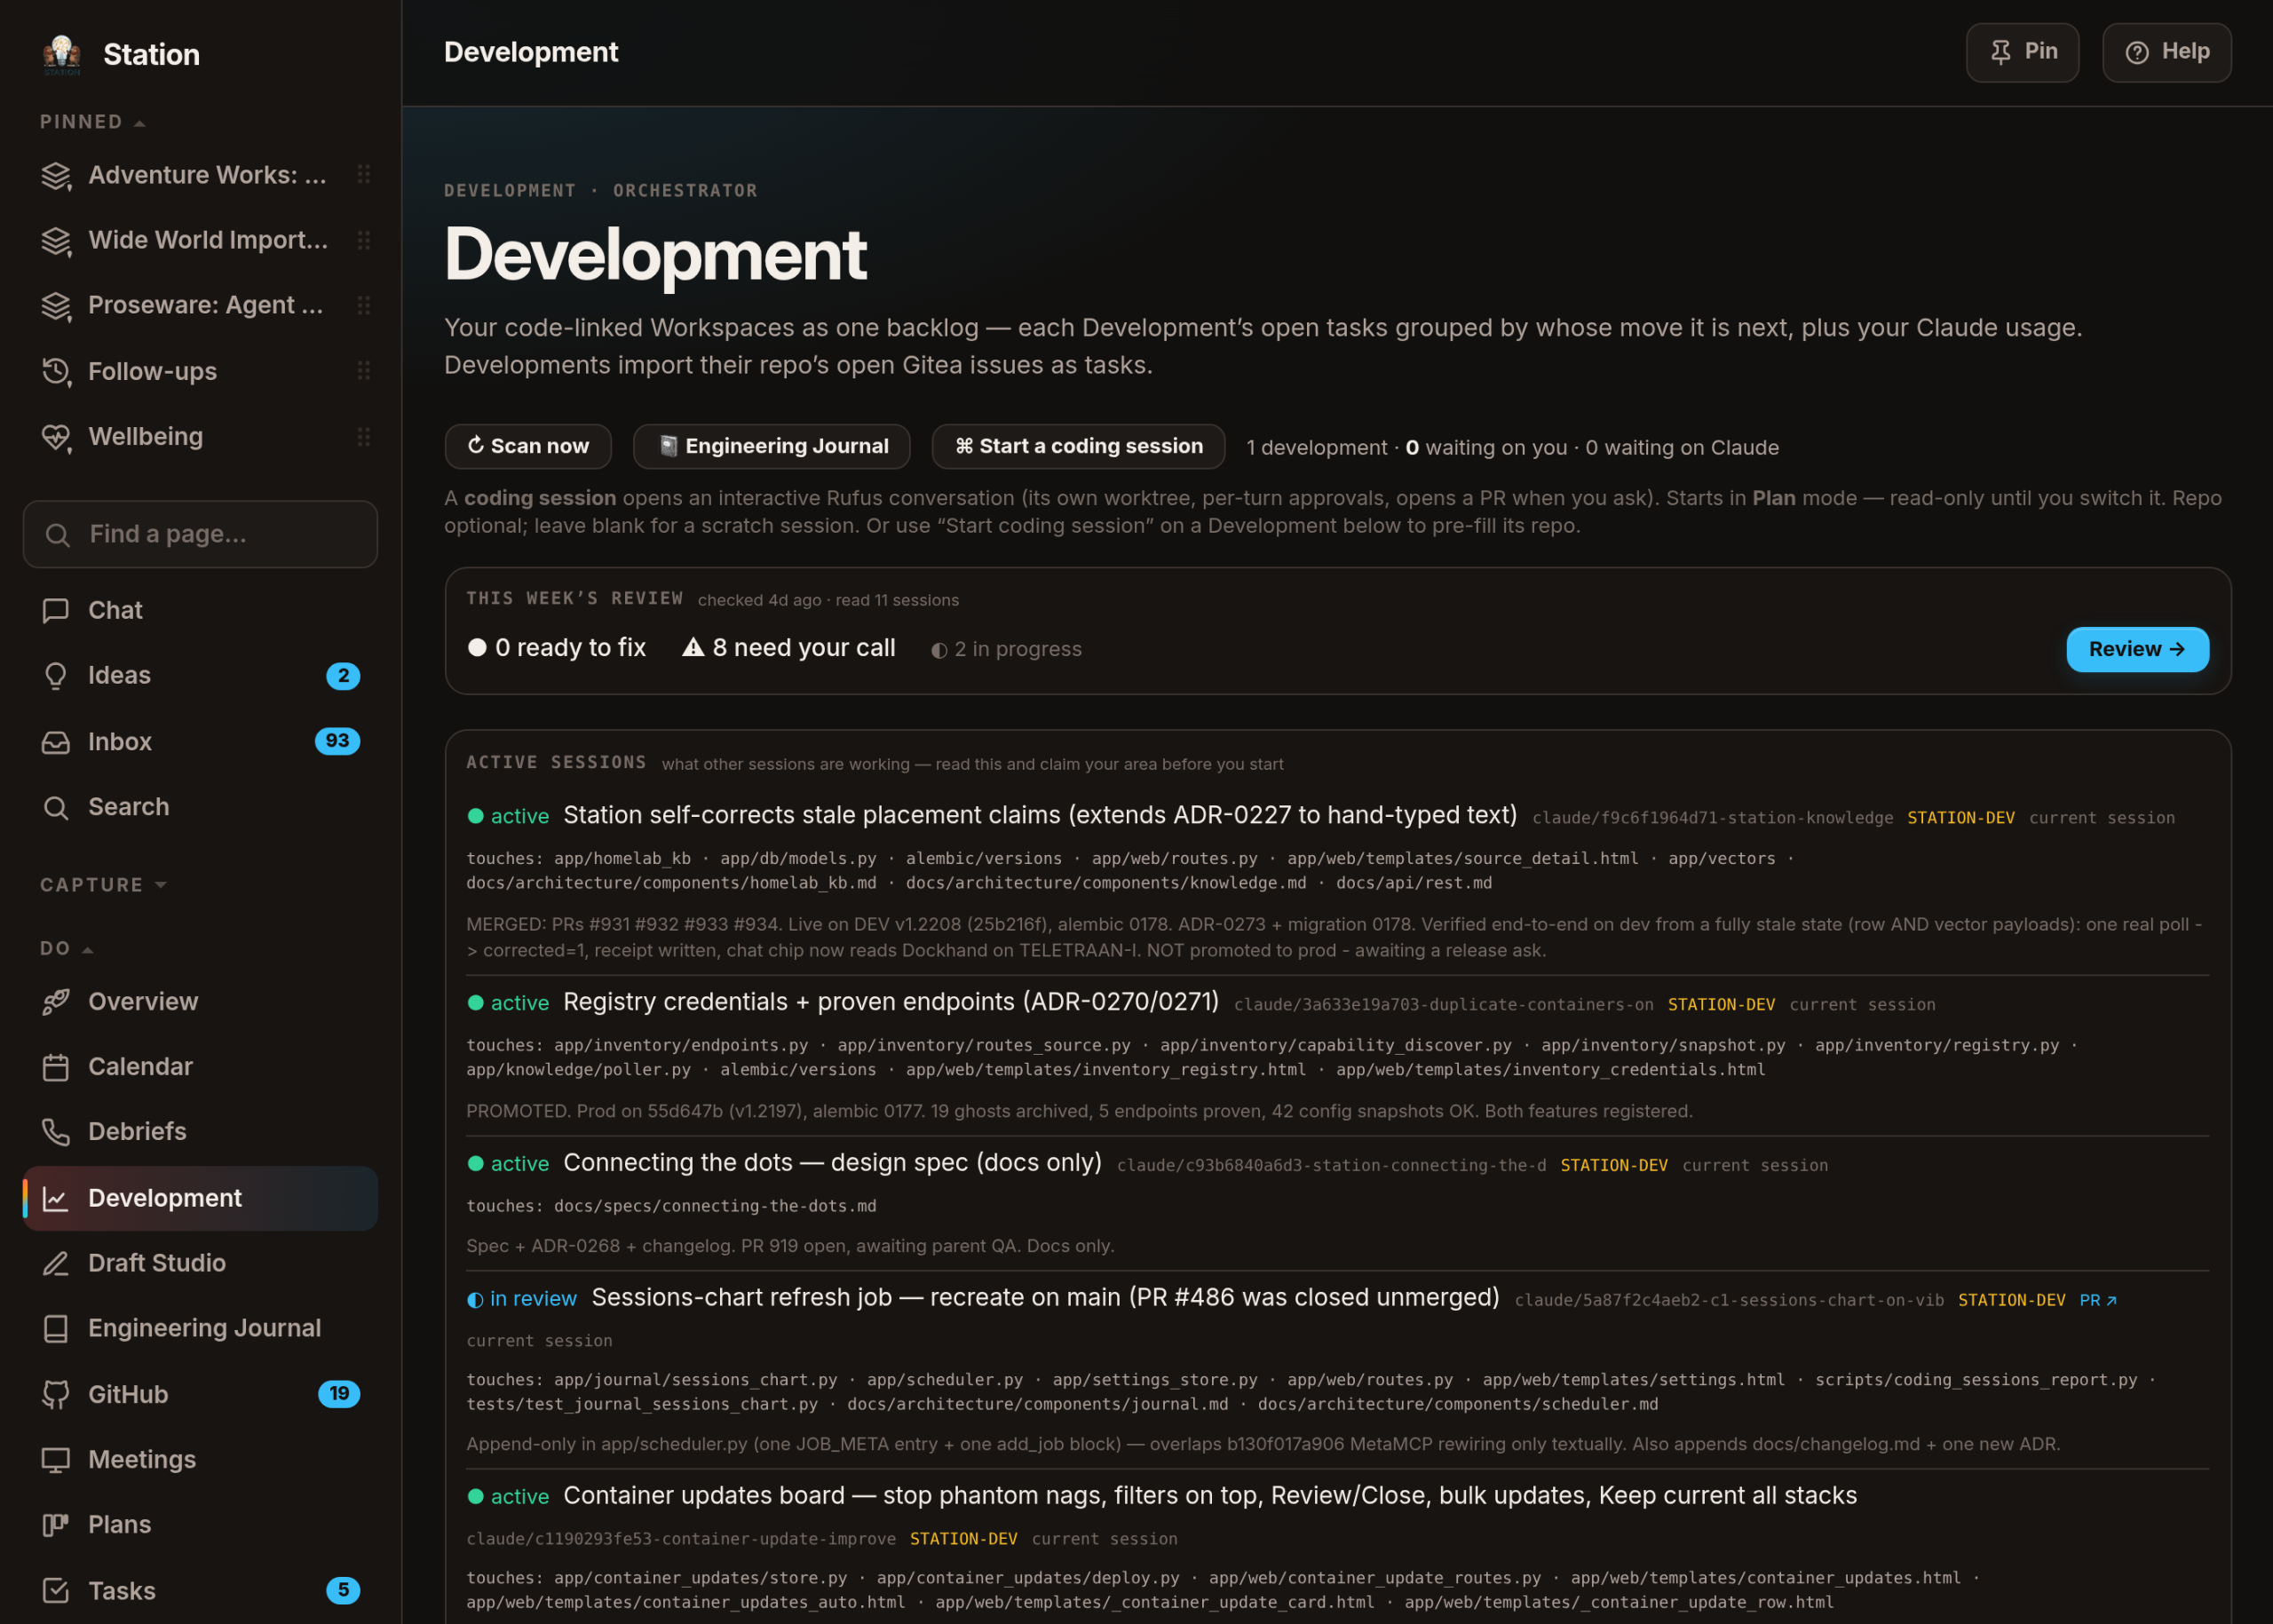This screenshot has width=2273, height=1624.
Task: Click the GitHub badge showing 19
Action: click(x=339, y=1394)
